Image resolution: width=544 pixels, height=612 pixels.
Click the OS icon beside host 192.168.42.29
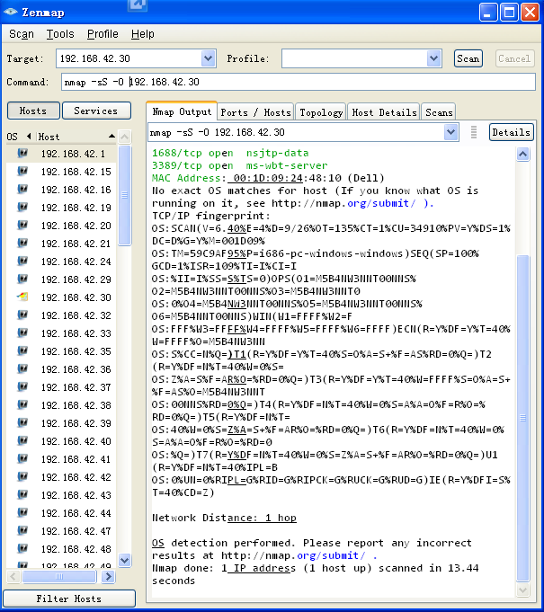[22, 279]
